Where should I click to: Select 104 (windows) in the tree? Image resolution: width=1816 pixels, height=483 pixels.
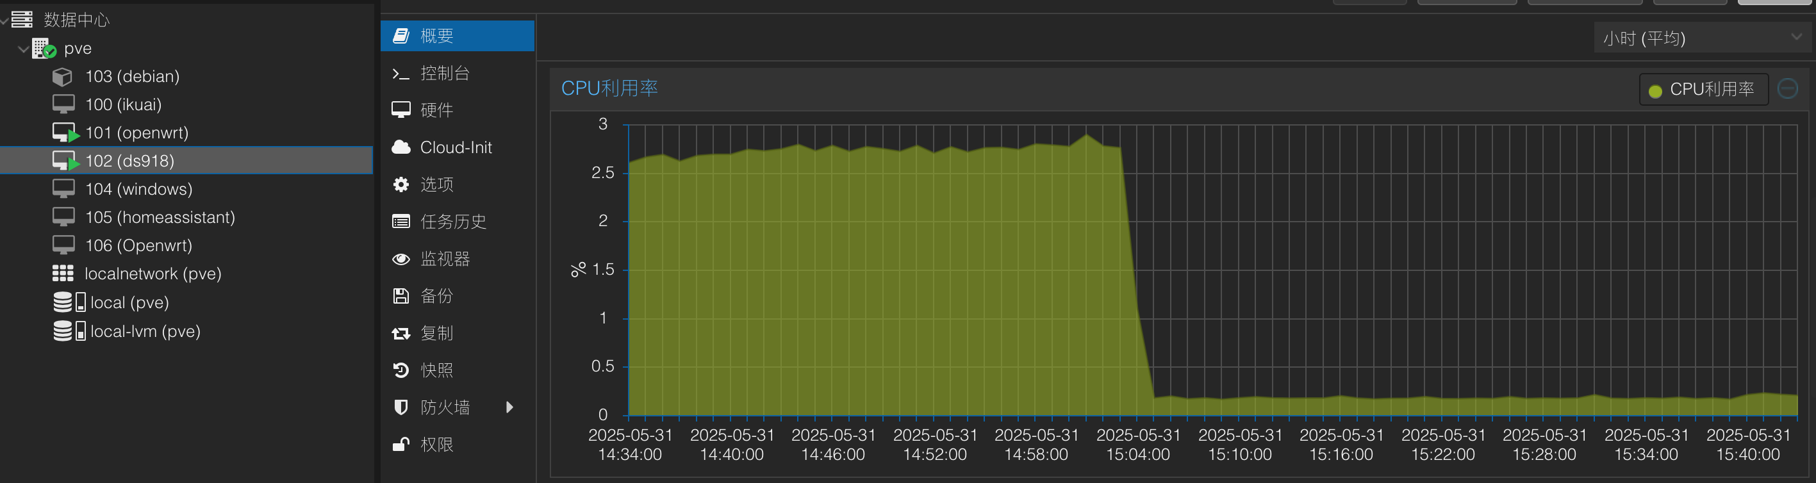[x=139, y=189]
